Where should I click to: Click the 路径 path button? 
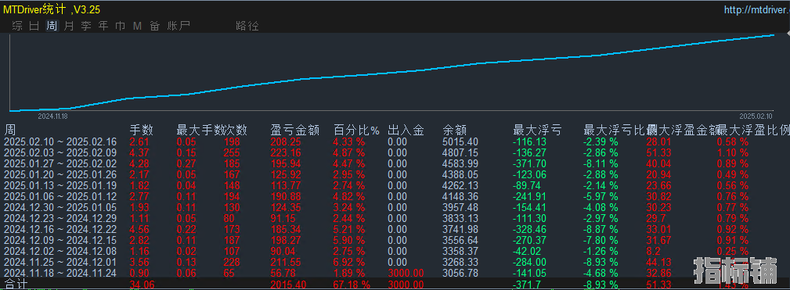pyautogui.click(x=247, y=26)
